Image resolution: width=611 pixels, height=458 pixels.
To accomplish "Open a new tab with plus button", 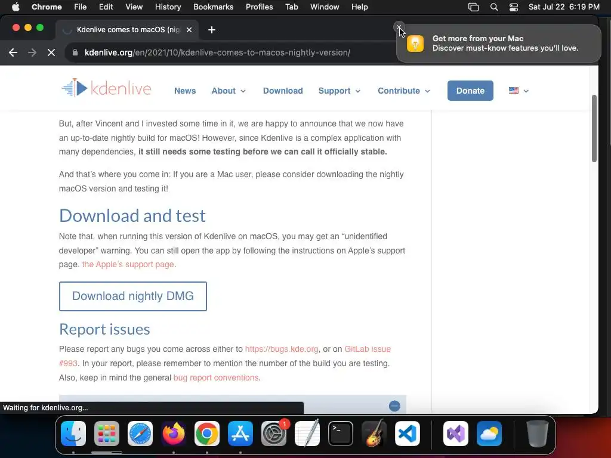I will (212, 30).
